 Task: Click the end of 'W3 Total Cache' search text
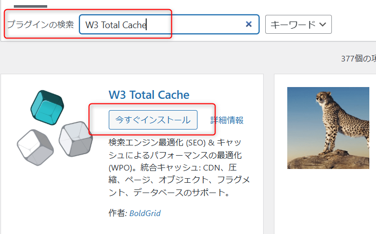click(x=146, y=24)
